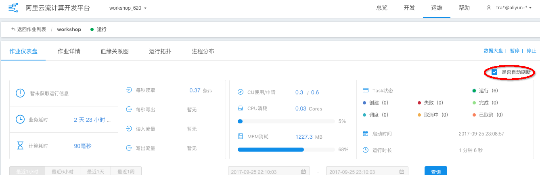The height and width of the screenshot is (175, 540).
Task: Click the CU使用/申请 compass icon
Action: [241, 92]
